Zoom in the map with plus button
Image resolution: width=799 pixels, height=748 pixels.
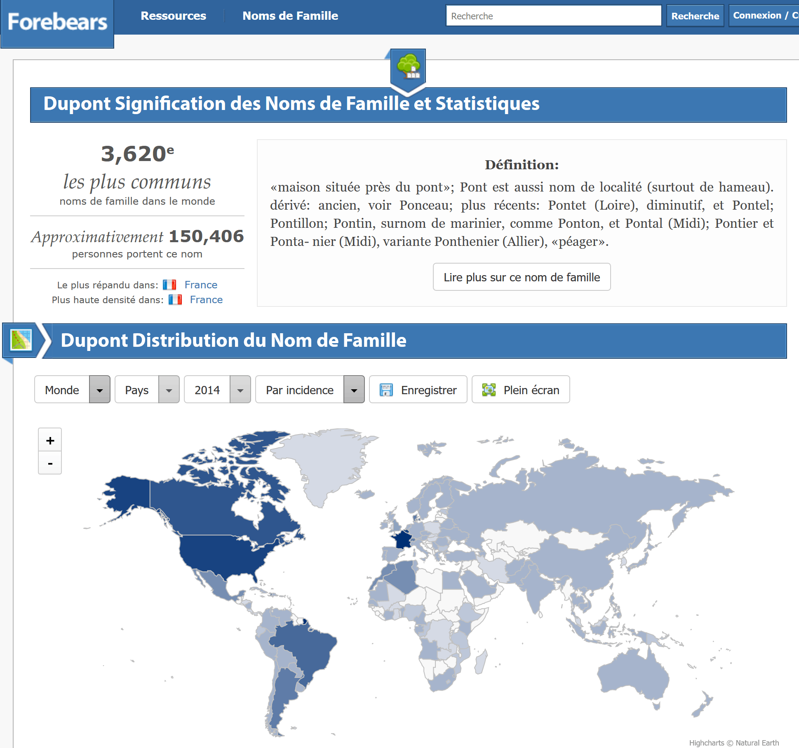click(x=50, y=440)
